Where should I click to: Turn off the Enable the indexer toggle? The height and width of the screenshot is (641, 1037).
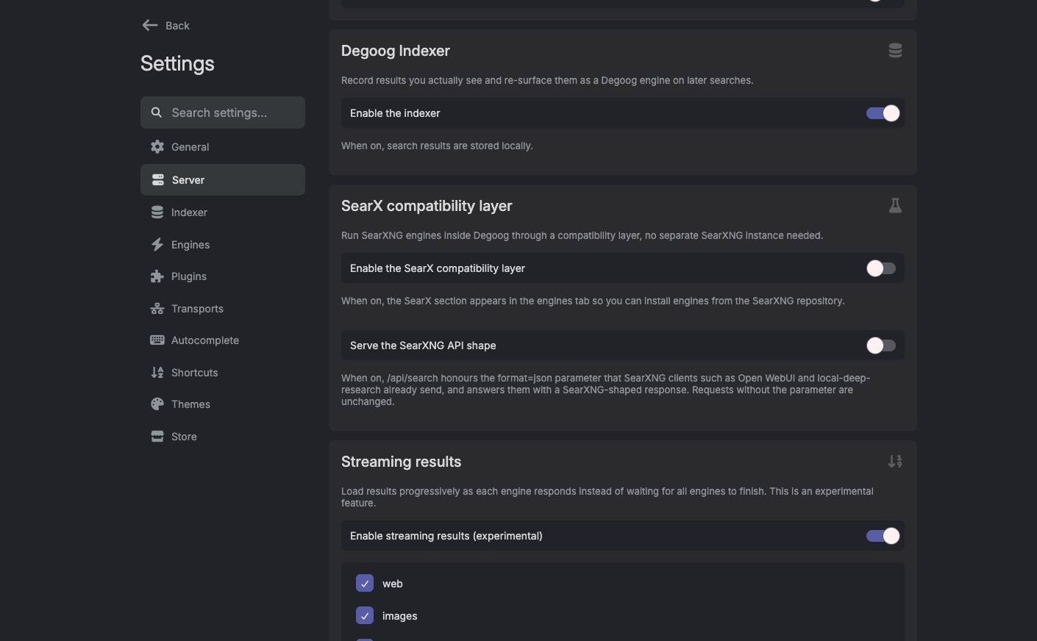pos(883,113)
